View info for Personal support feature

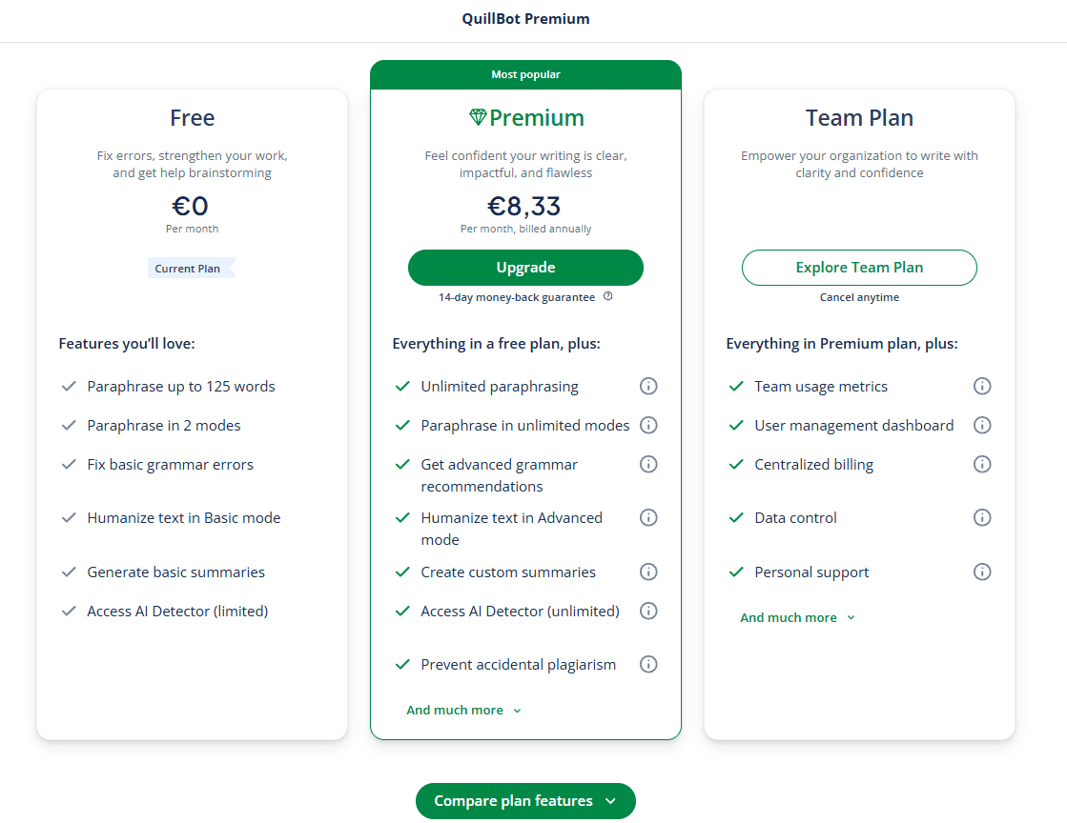click(982, 572)
